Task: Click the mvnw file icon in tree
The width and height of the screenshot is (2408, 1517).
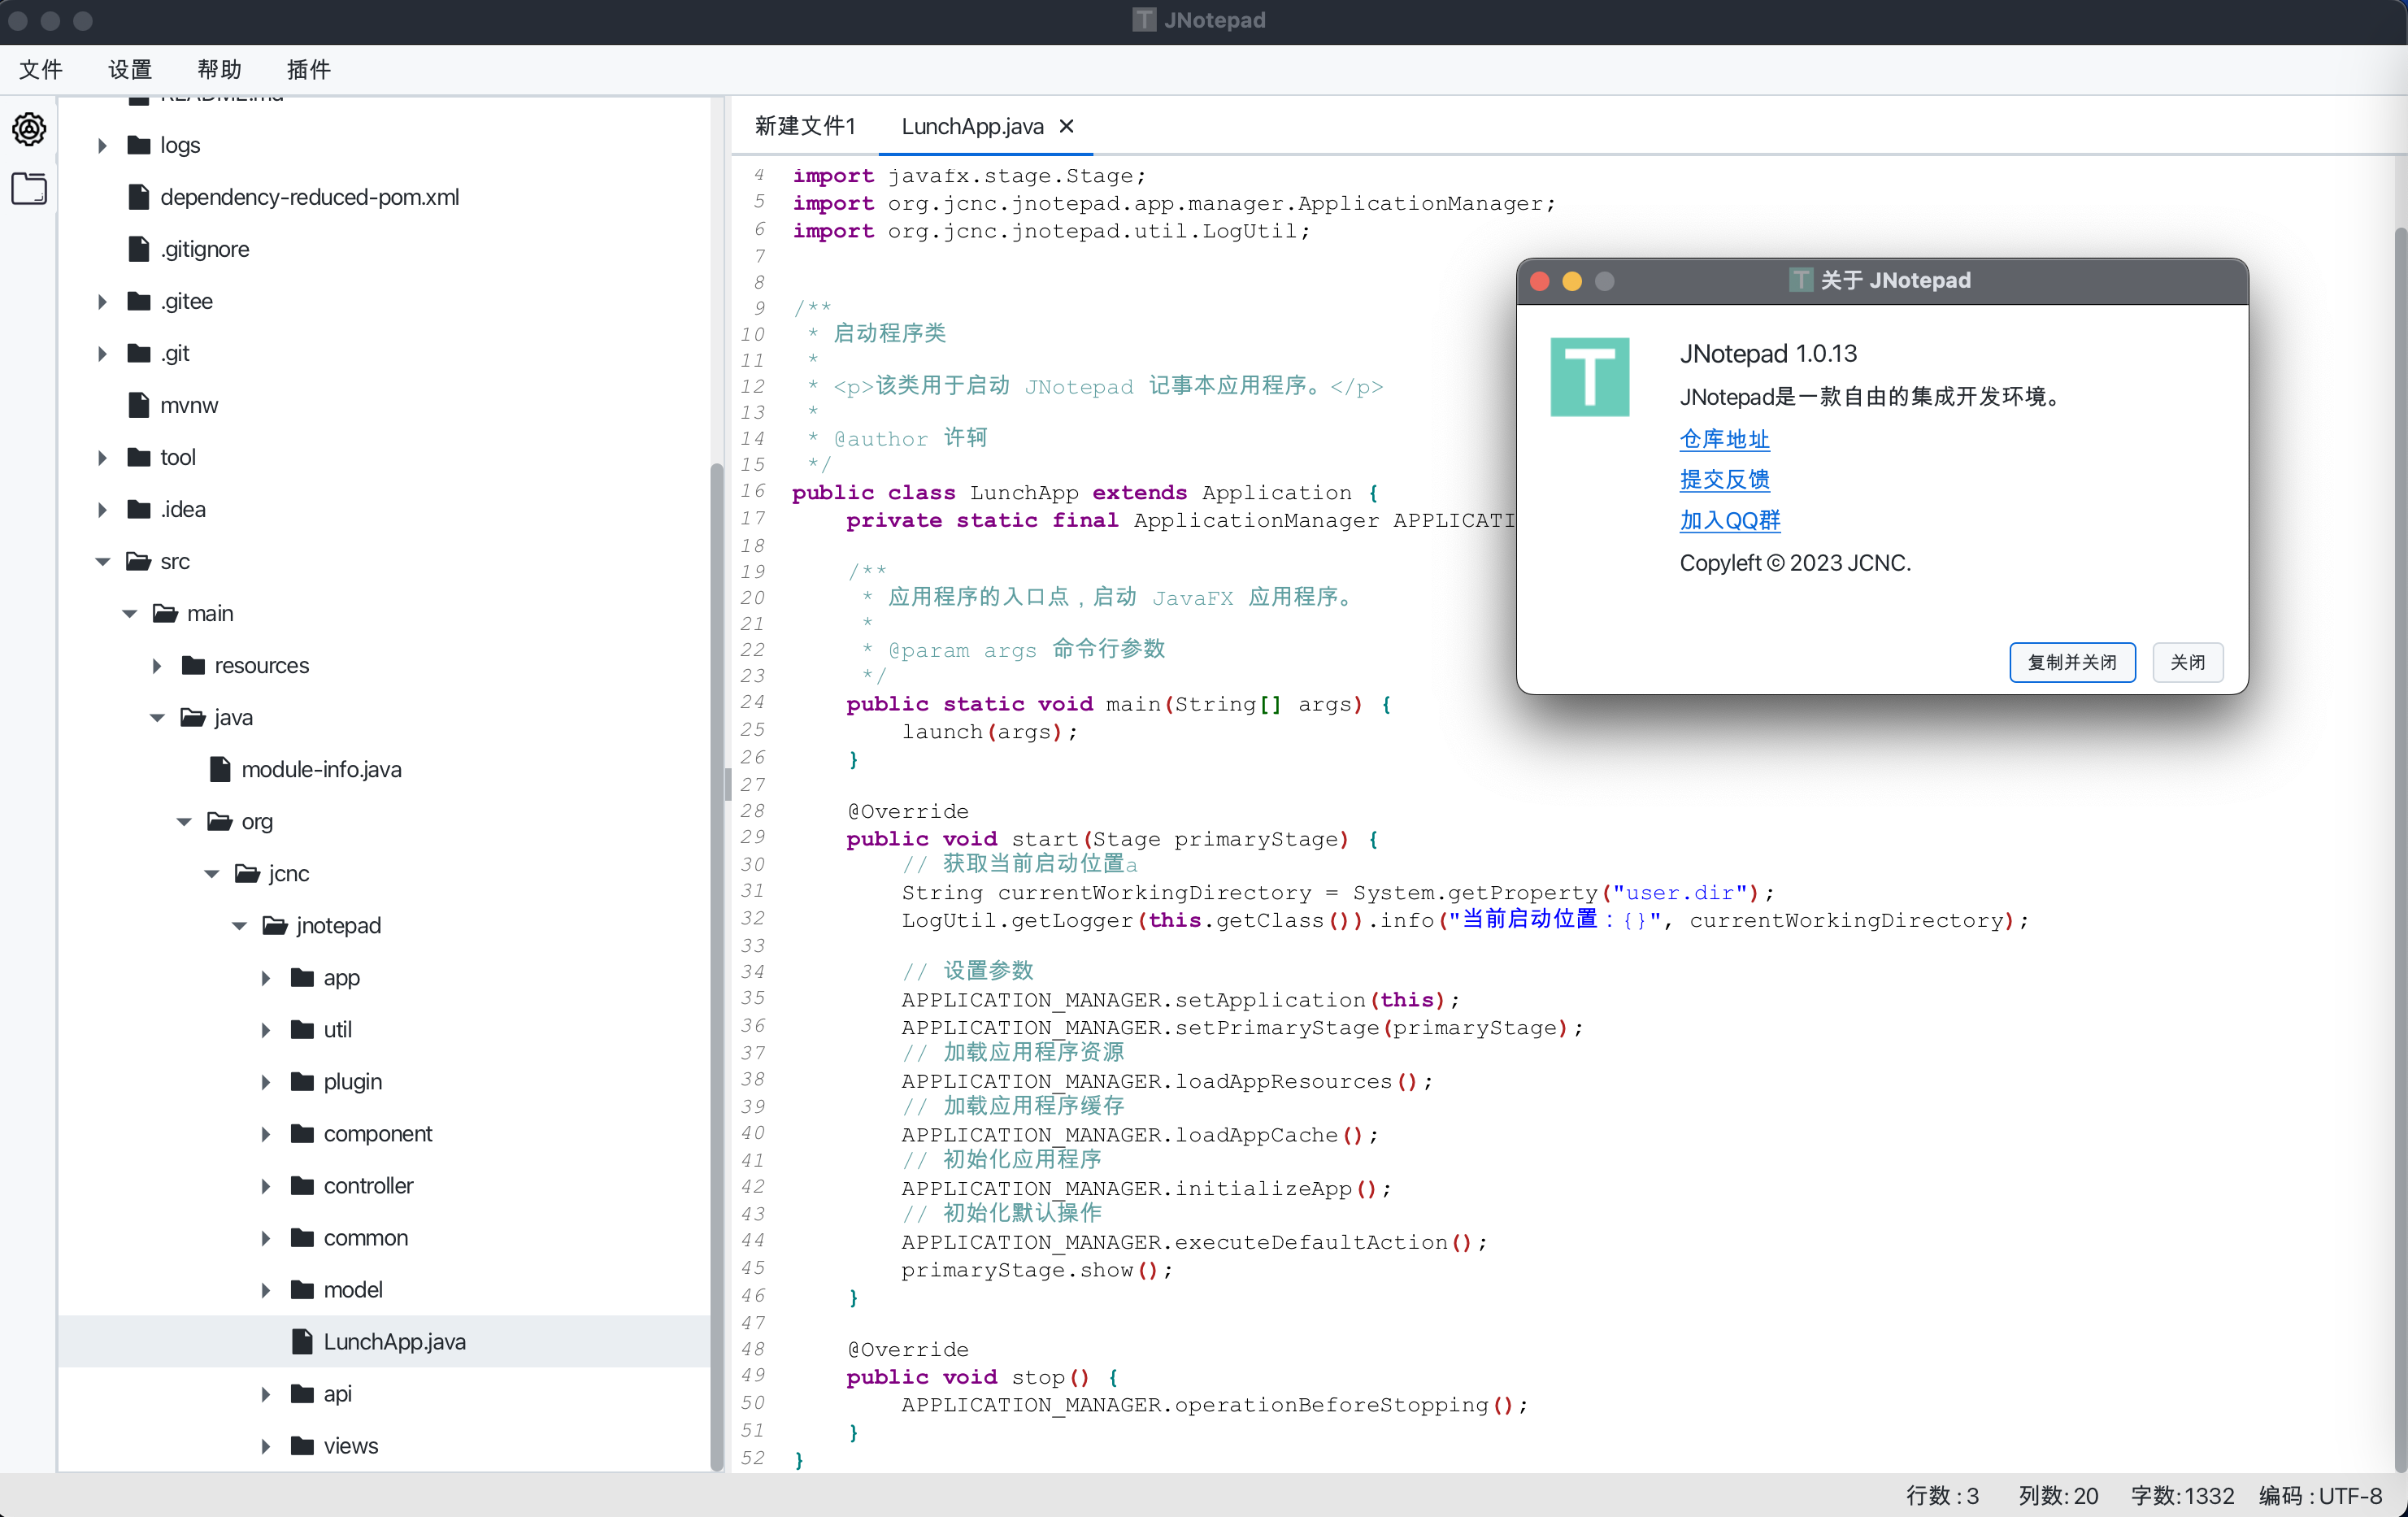Action: coord(139,405)
